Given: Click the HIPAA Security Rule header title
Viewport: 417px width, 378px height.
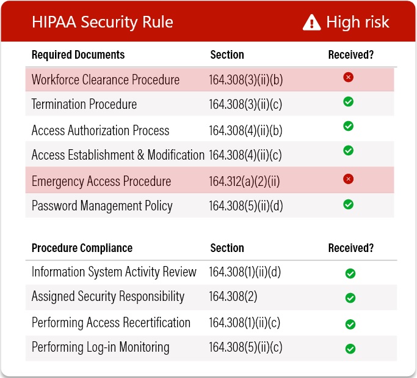Looking at the screenshot, I should coord(103,22).
